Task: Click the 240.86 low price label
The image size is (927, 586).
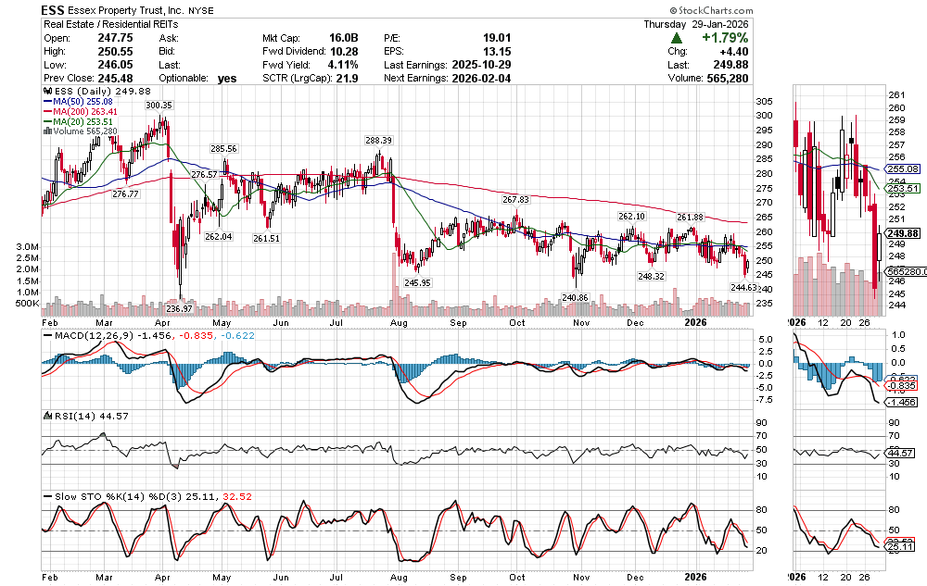Action: [x=575, y=297]
